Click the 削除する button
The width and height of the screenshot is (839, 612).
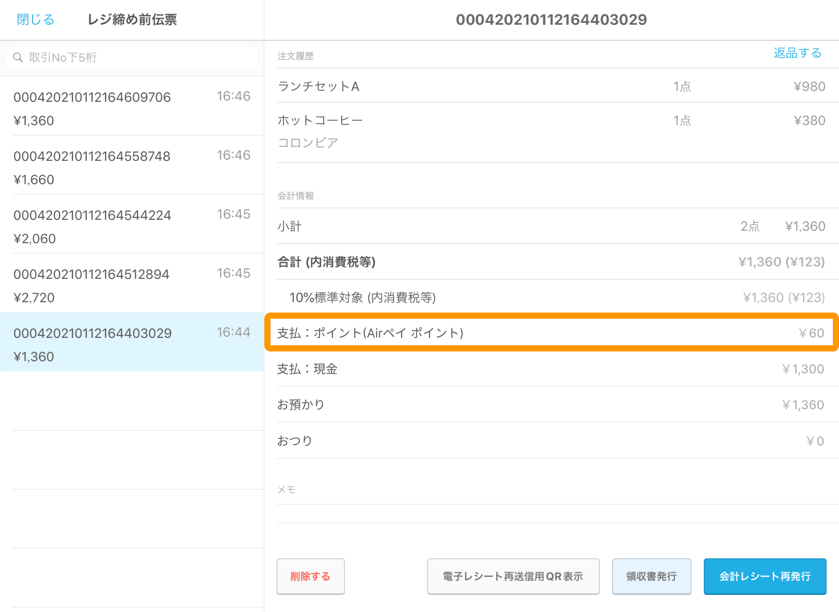click(x=310, y=576)
